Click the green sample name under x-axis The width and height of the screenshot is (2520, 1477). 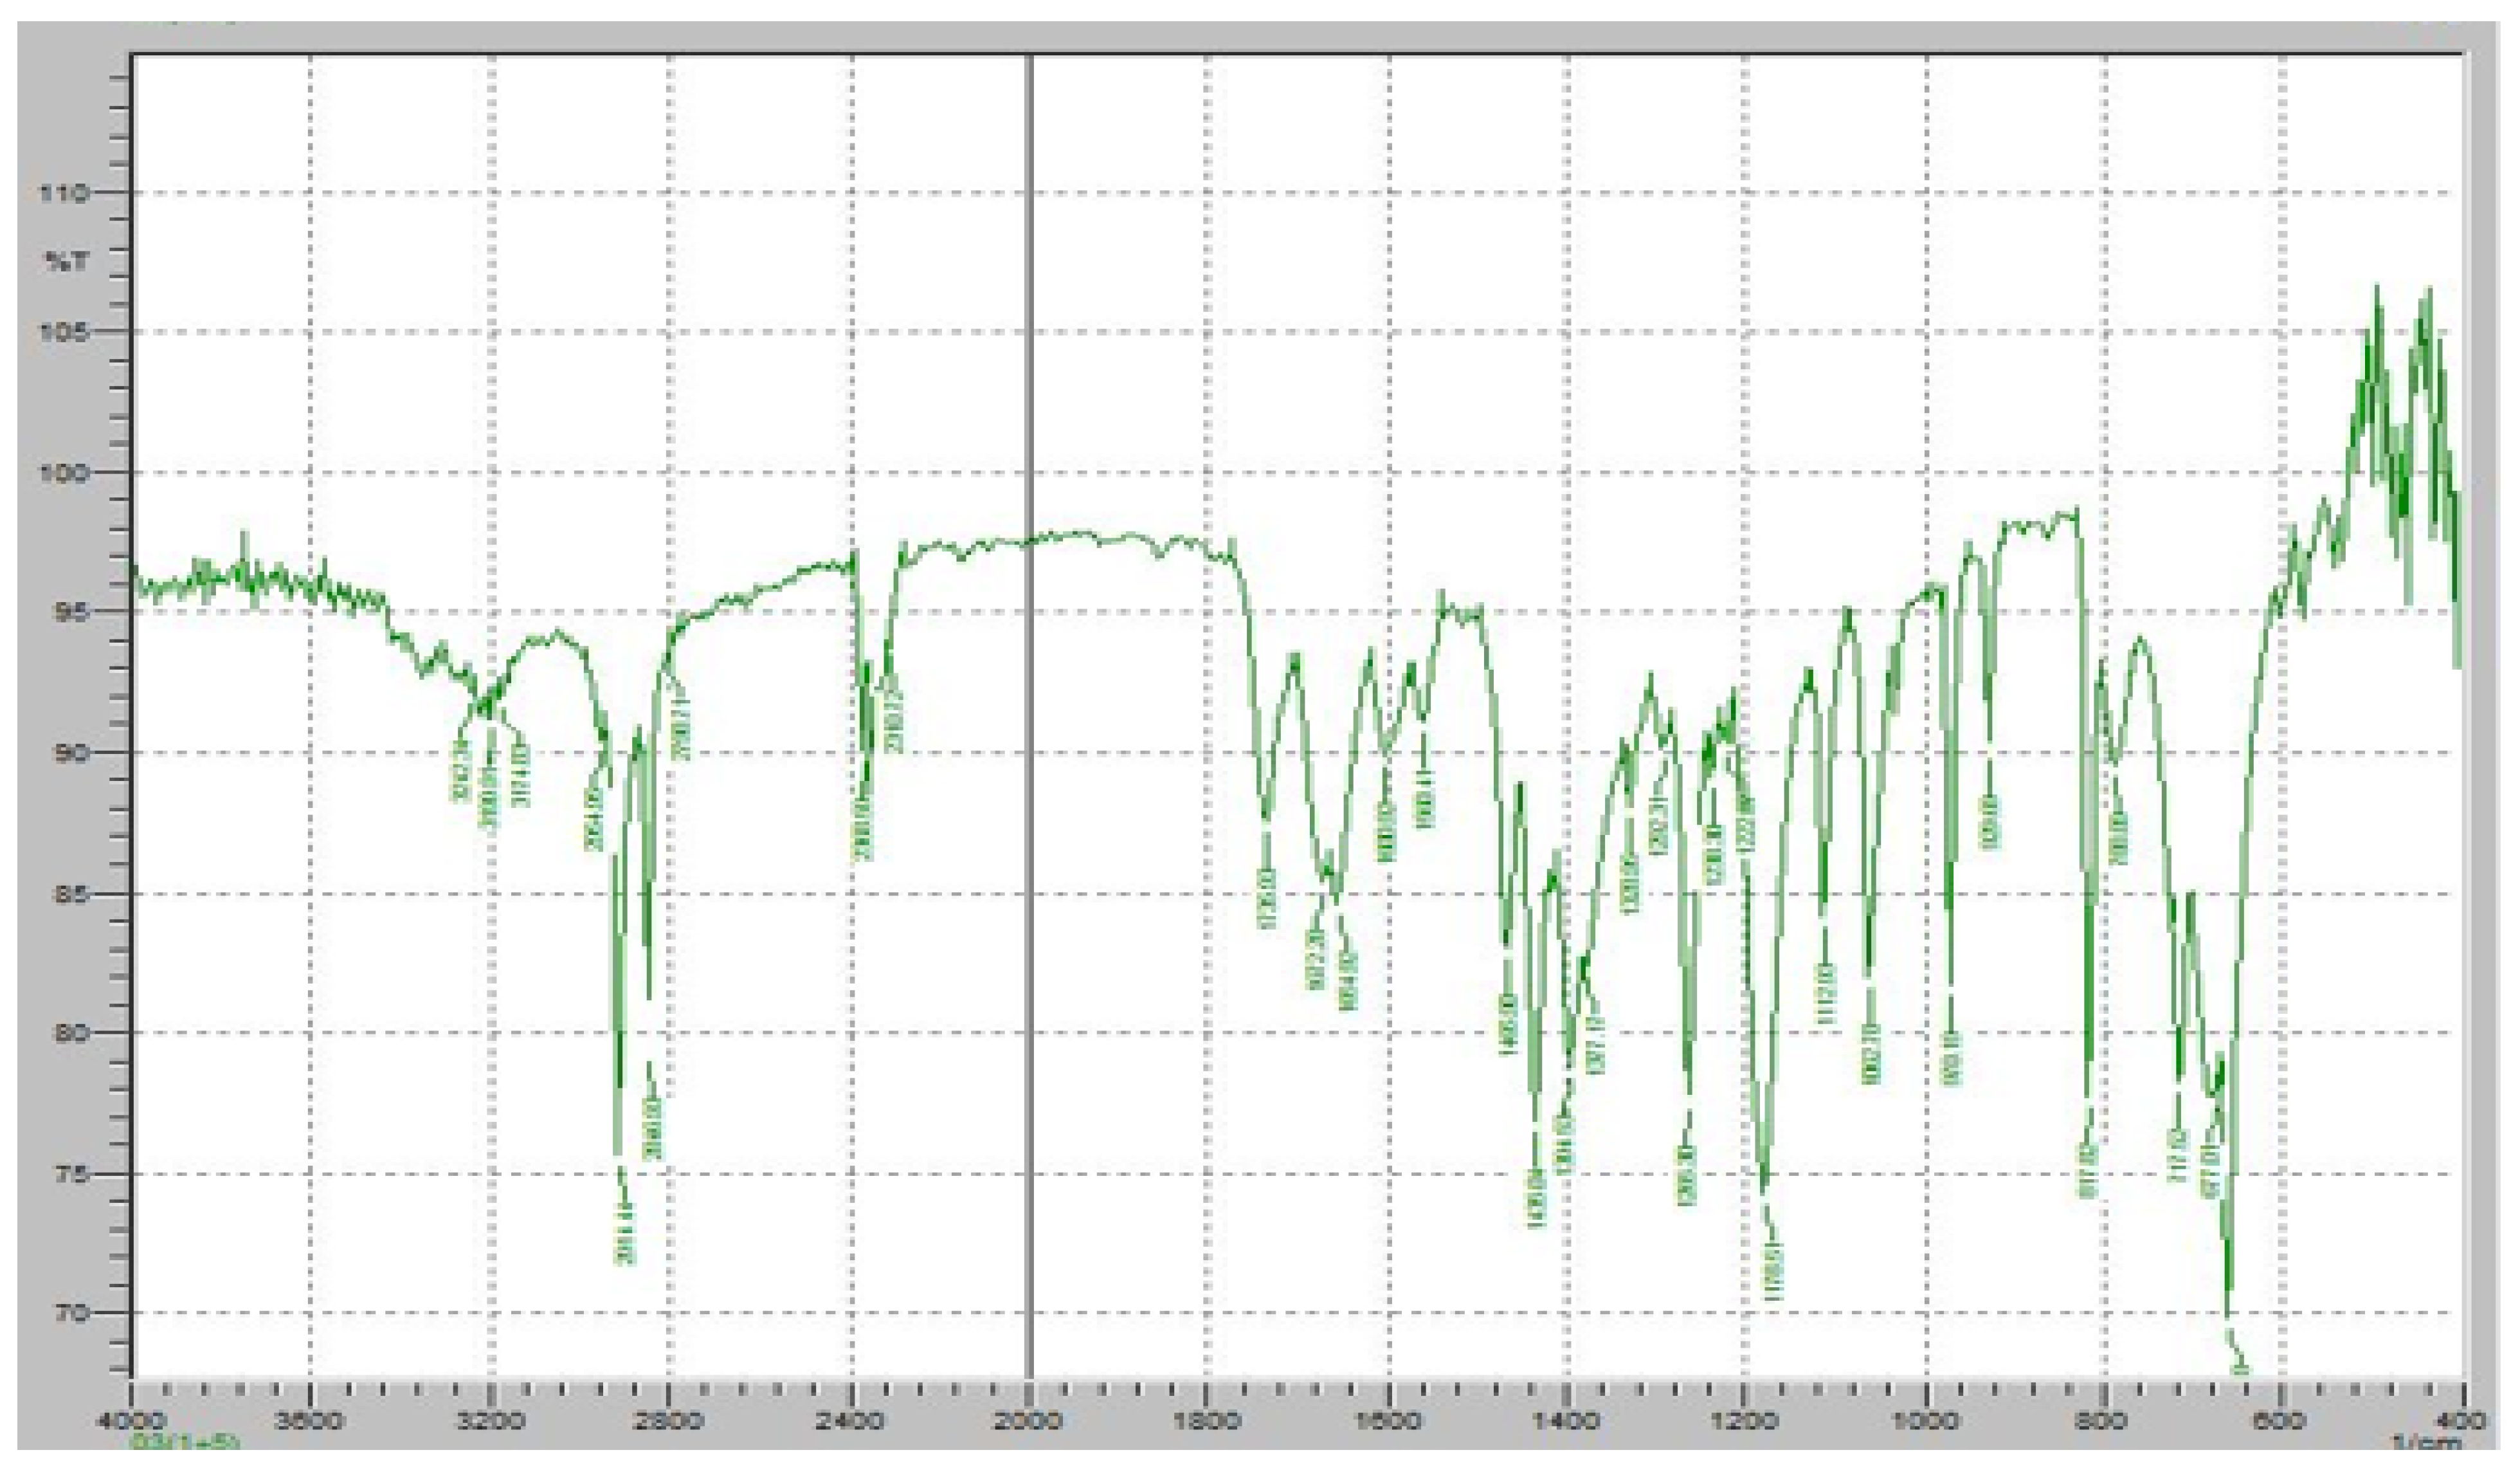[x=186, y=1442]
